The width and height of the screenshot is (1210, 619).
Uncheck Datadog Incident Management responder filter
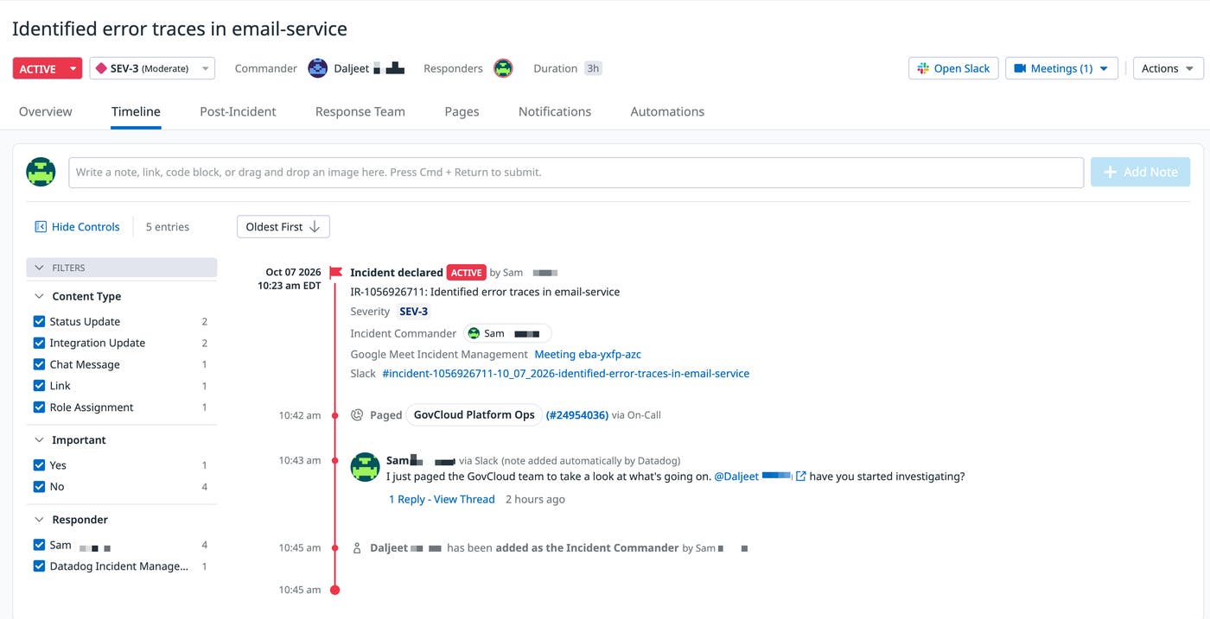click(x=39, y=566)
